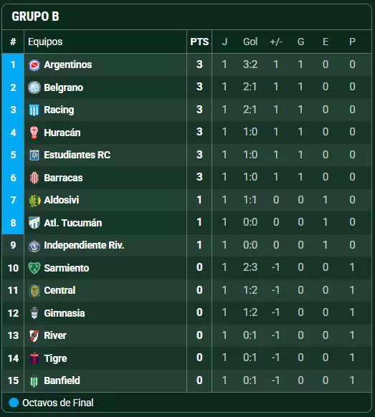Click the Tigre club crest
Screen dimensions: 375x417
point(34,358)
